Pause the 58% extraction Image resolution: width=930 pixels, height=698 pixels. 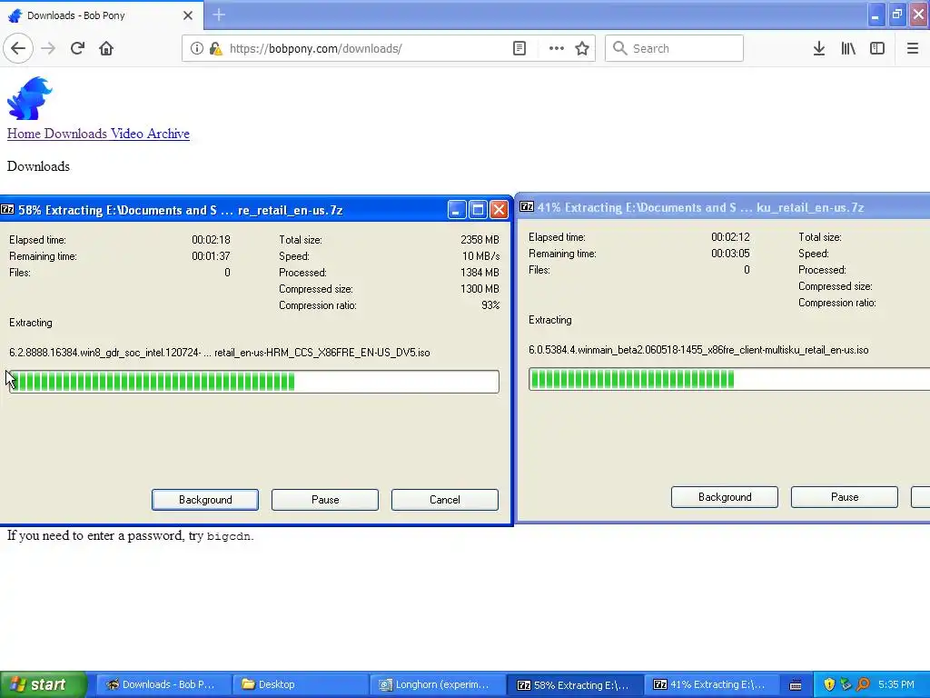point(325,500)
